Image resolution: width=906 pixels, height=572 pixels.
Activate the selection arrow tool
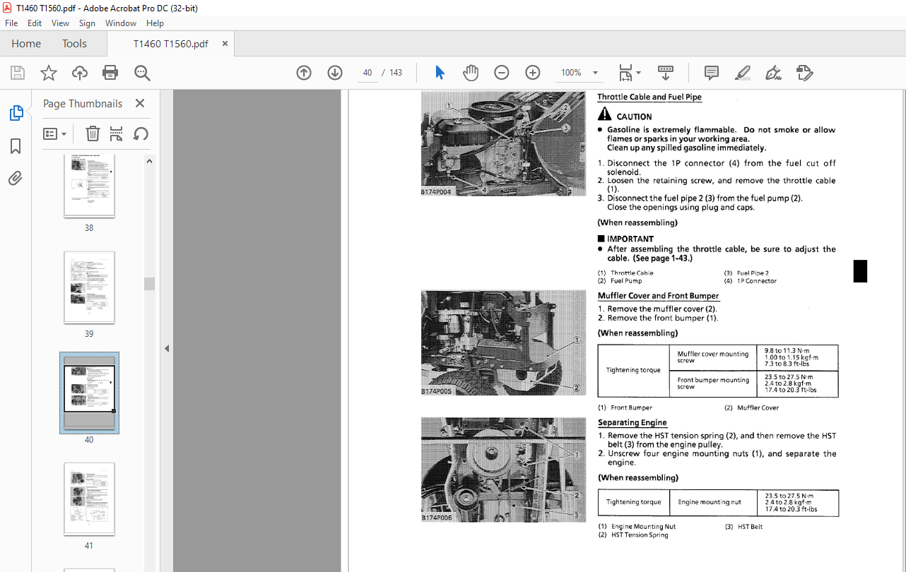(440, 73)
